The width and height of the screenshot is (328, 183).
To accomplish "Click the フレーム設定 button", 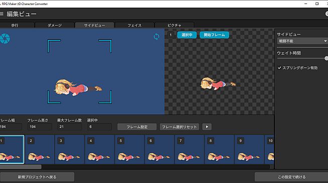I will [x=137, y=126].
